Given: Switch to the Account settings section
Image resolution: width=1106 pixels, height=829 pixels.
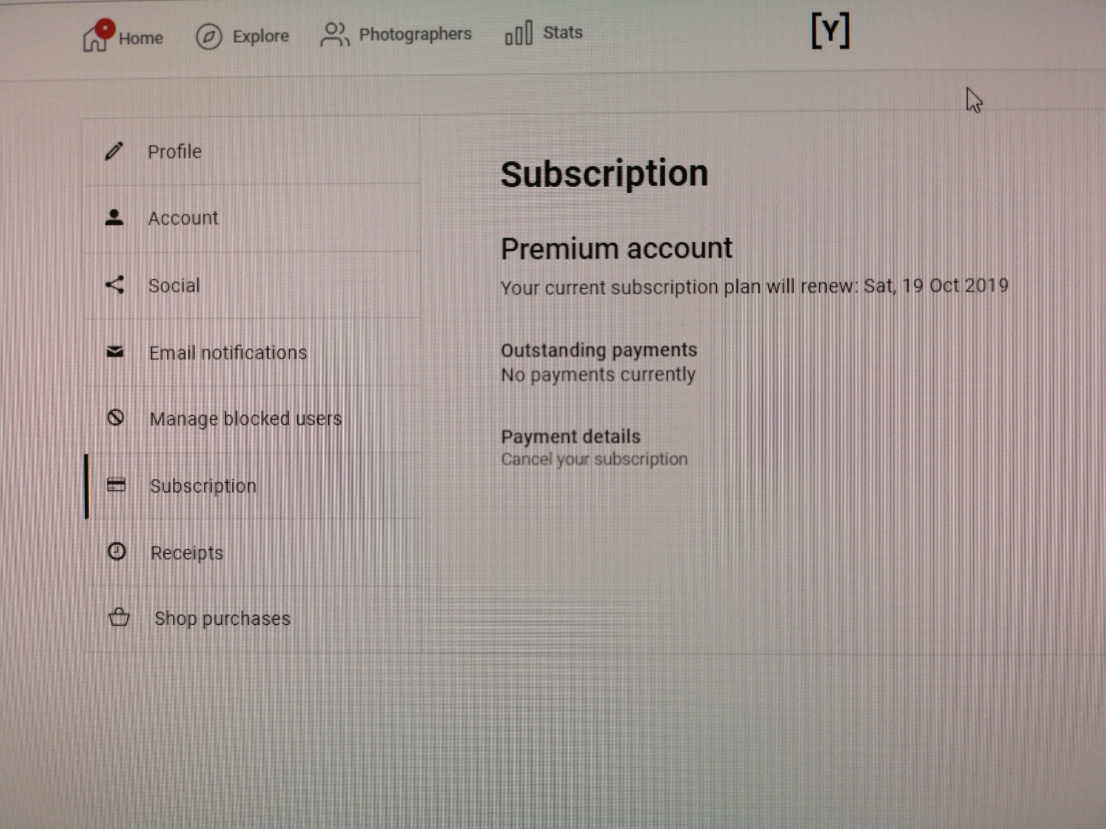Looking at the screenshot, I should [x=183, y=218].
